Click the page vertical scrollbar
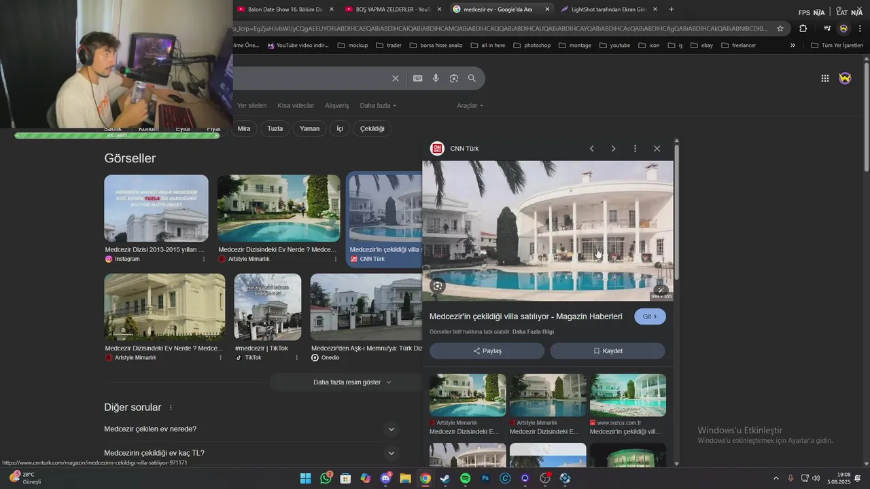 pos(867,117)
